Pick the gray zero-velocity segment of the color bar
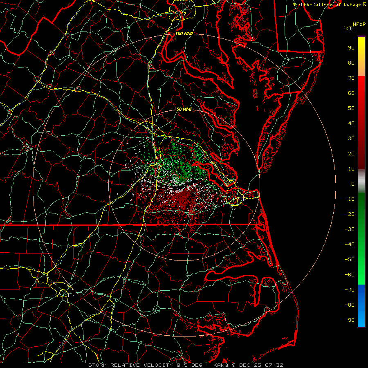Viewport: 368px width, 368px height. point(361,181)
